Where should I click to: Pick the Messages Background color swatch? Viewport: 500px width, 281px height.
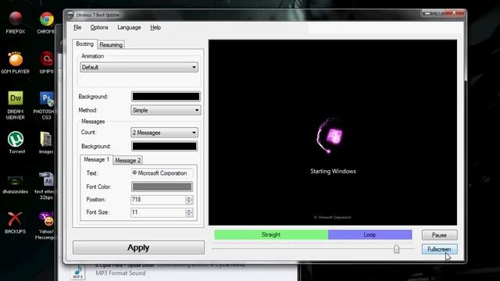click(165, 146)
